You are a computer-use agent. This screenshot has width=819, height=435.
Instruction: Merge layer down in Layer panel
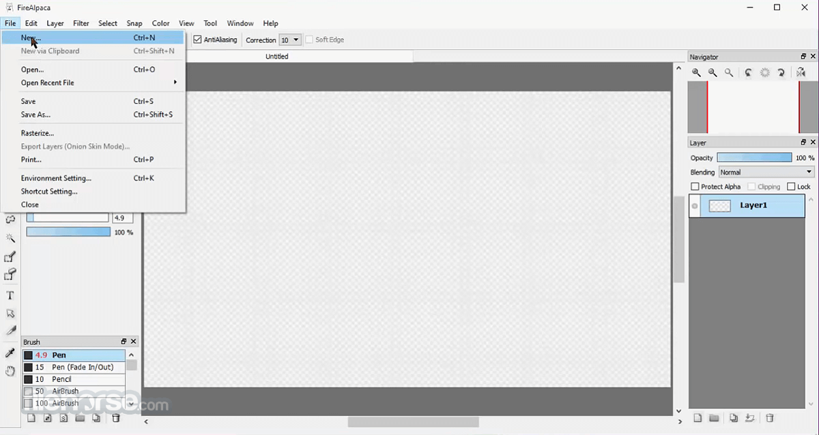750,418
